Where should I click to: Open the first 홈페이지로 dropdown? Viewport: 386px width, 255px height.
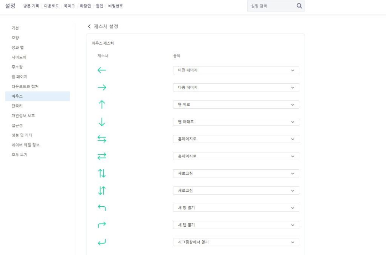click(x=236, y=139)
